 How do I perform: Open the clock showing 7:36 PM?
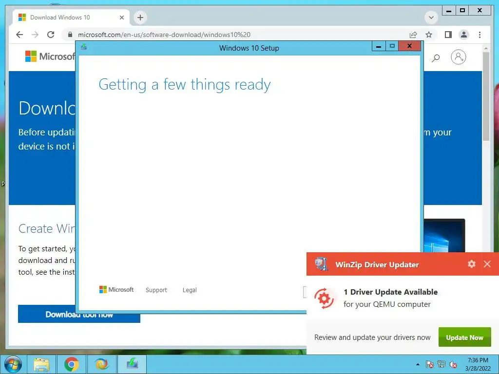pyautogui.click(x=478, y=364)
